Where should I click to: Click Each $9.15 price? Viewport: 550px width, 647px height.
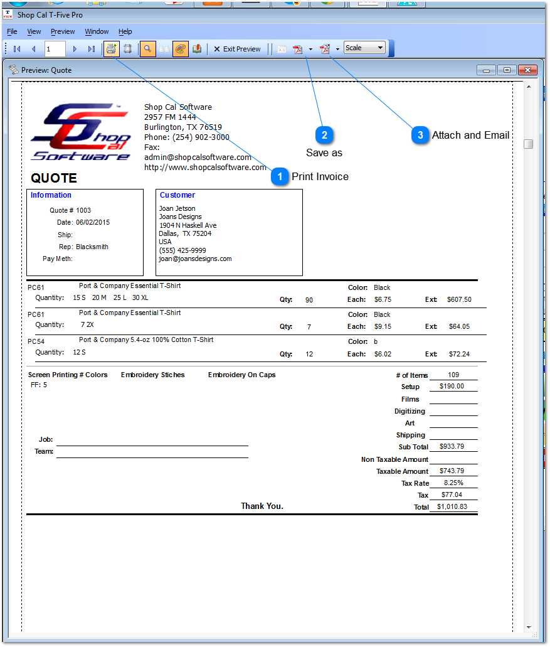point(383,326)
